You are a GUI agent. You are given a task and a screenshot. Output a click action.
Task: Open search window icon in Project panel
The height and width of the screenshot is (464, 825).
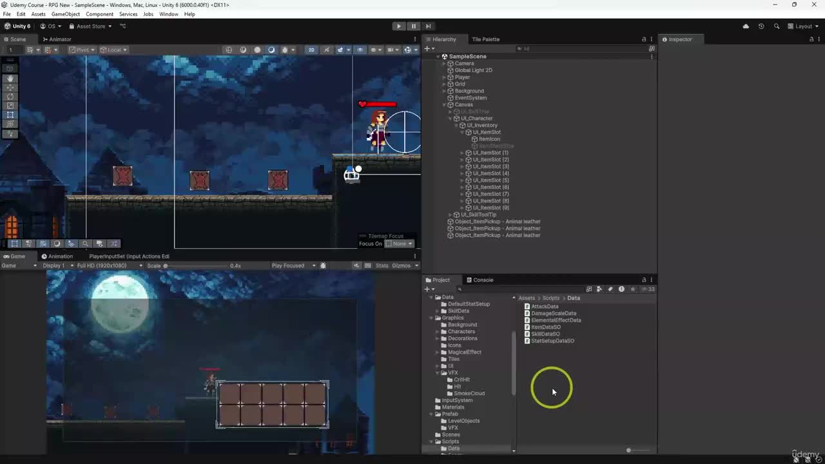(x=588, y=289)
